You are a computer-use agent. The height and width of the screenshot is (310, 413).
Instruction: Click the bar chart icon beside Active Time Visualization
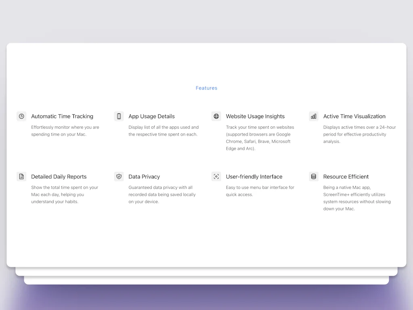click(314, 116)
